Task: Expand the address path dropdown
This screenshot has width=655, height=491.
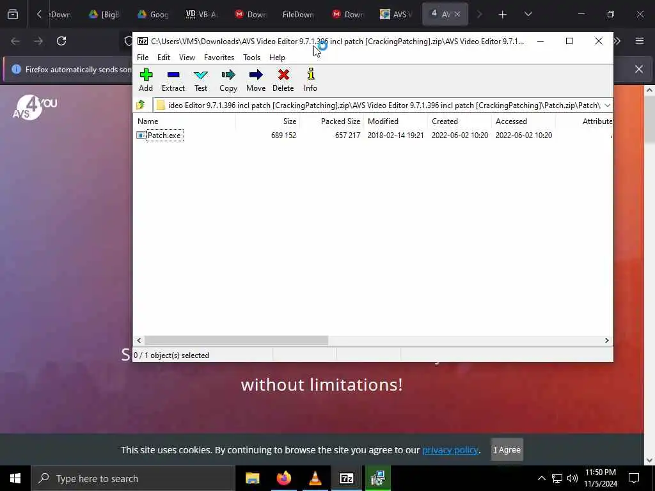Action: click(x=608, y=105)
